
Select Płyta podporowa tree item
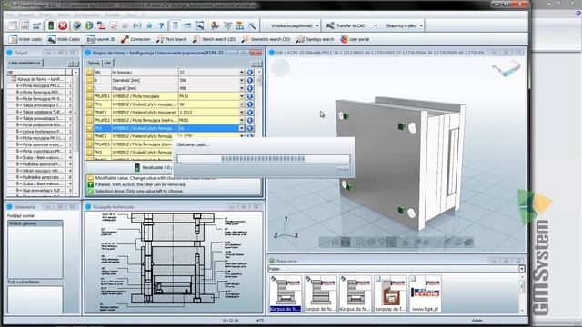[x=39, y=125]
